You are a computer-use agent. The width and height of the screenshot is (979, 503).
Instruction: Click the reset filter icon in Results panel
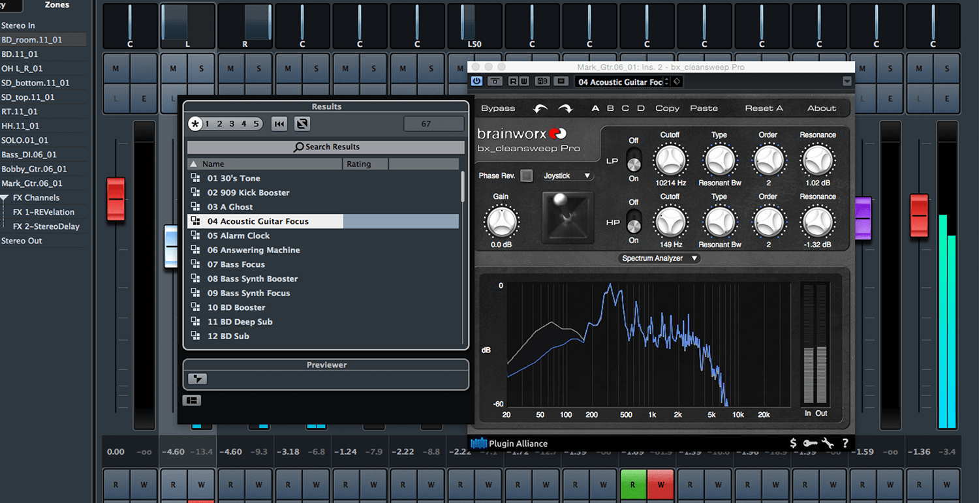coord(279,124)
